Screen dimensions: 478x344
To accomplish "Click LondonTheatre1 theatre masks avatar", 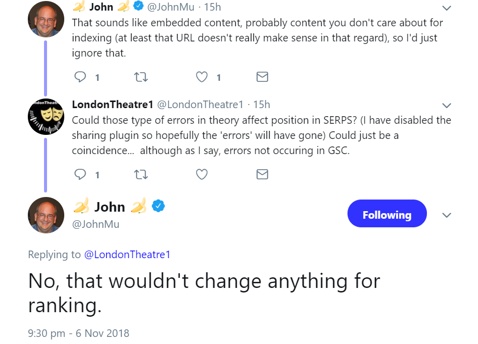I will tap(46, 117).
